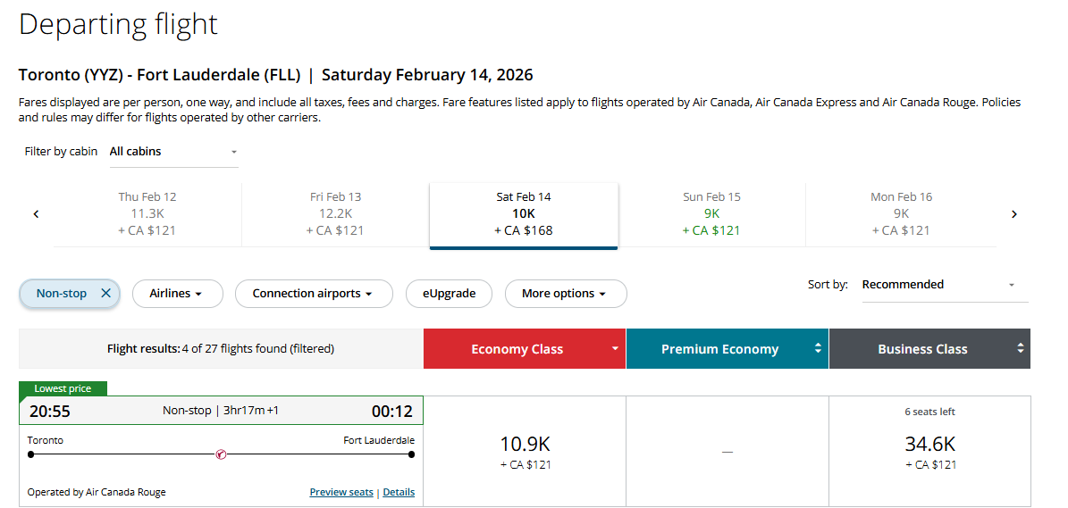Open the Preview seats link
Image resolution: width=1068 pixels, height=508 pixels.
point(341,492)
